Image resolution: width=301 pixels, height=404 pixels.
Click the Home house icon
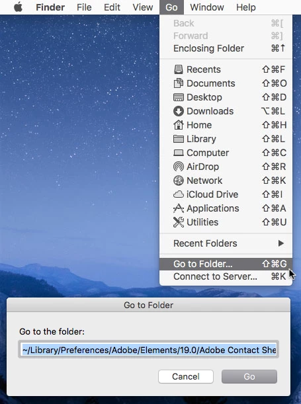tap(179, 125)
